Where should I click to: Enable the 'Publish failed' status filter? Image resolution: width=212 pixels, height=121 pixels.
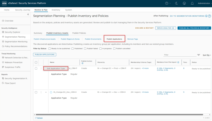pos(85,49)
